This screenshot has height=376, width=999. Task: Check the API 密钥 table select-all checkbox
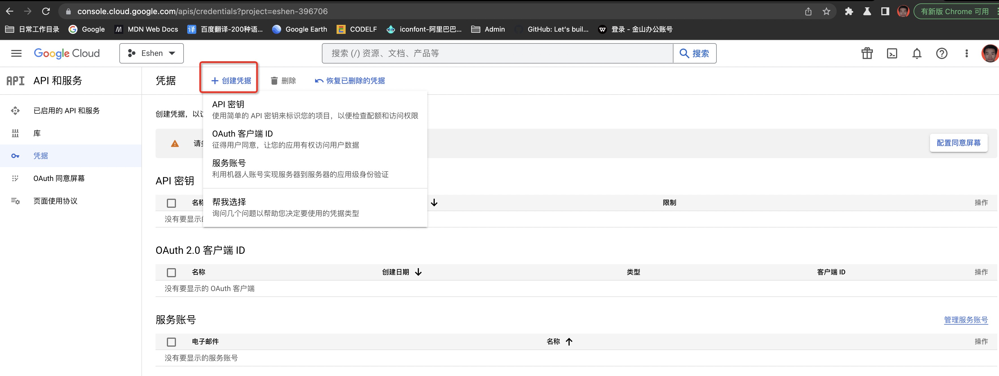click(171, 203)
